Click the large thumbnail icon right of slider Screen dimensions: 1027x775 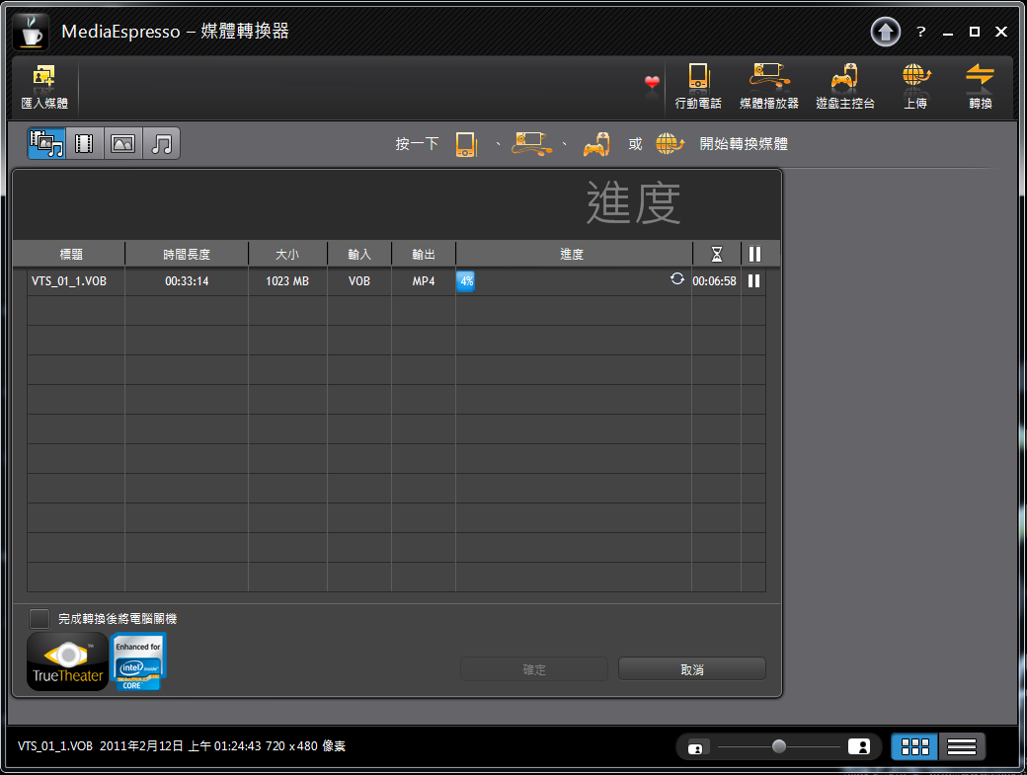(859, 746)
